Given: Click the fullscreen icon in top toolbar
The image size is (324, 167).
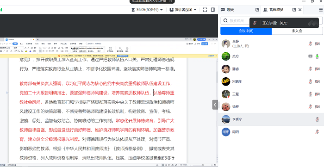Looking at the screenshot, I should click(205, 10).
